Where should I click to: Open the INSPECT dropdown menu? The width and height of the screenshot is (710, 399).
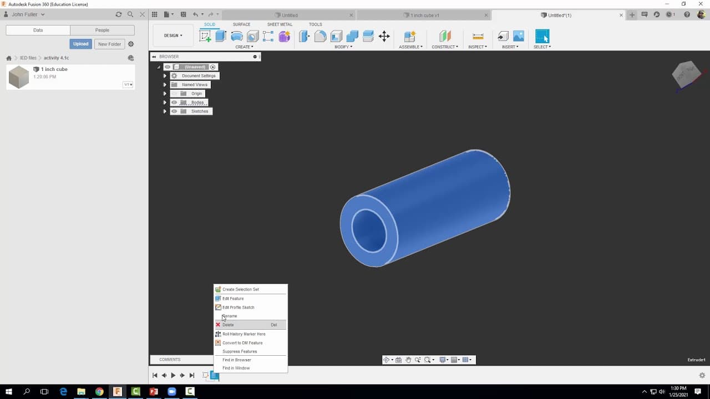pyautogui.click(x=478, y=47)
